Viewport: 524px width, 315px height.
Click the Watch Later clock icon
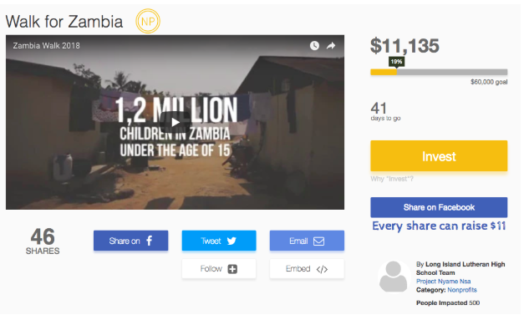tap(314, 46)
